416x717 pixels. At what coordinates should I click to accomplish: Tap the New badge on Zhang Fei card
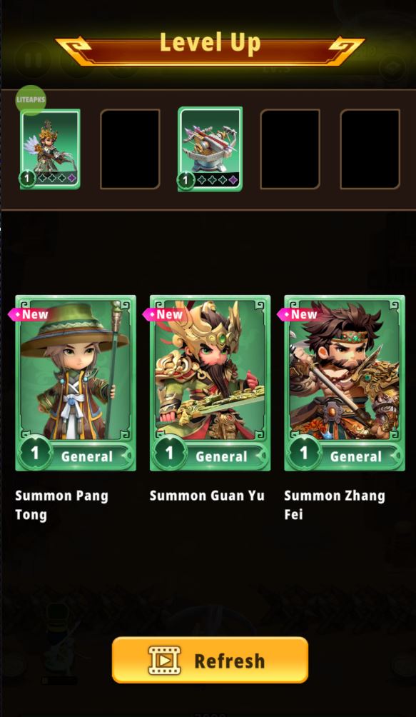point(298,314)
